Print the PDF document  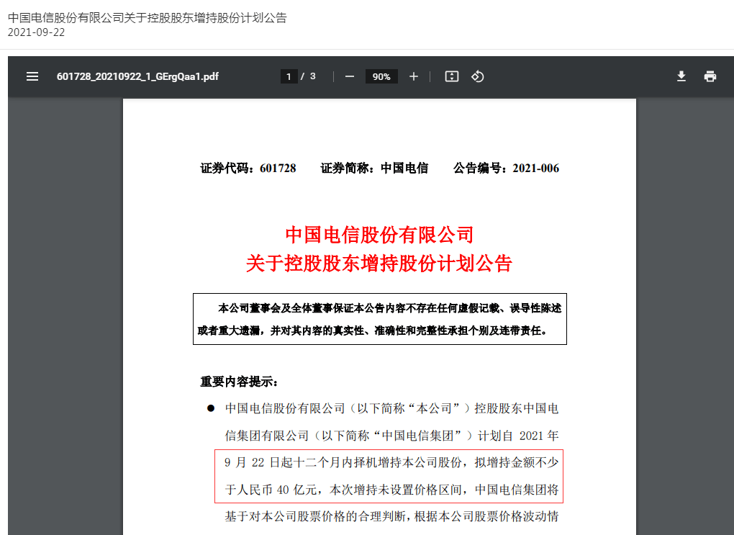point(710,76)
